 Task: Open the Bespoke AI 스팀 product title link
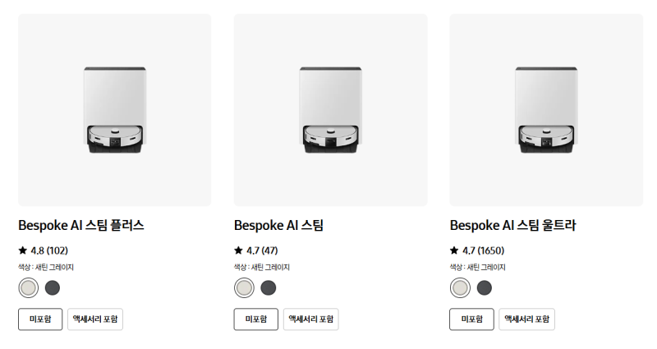[278, 225]
